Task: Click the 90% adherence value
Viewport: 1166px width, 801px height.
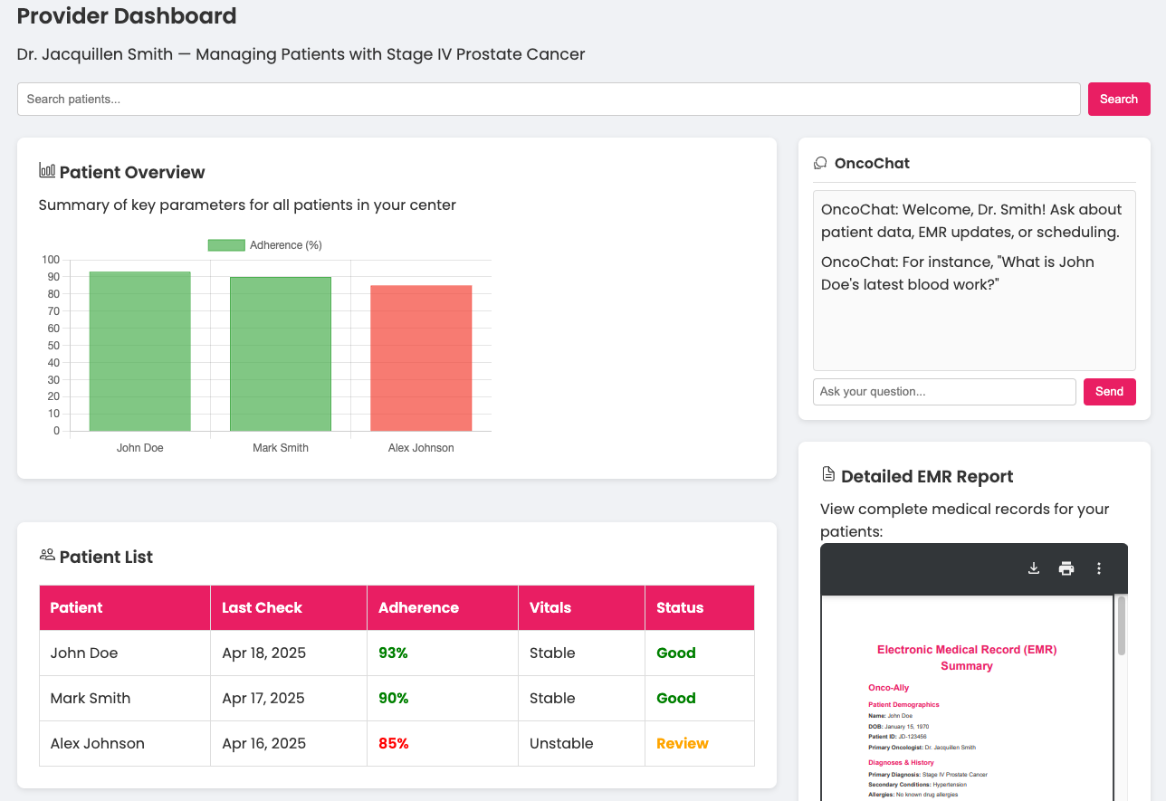Action: pos(393,698)
